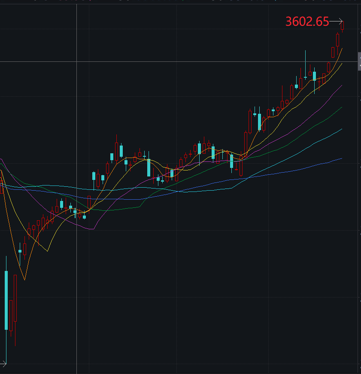Select the right end of the green average line
Image resolution: width=361 pixels, height=374 pixels.
(342, 107)
